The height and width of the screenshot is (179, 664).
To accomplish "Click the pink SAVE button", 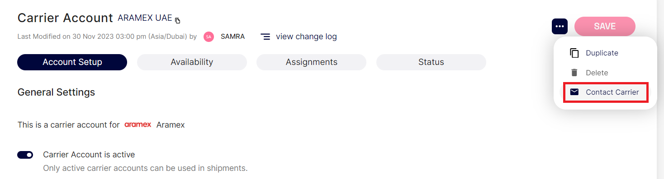I will 605,26.
